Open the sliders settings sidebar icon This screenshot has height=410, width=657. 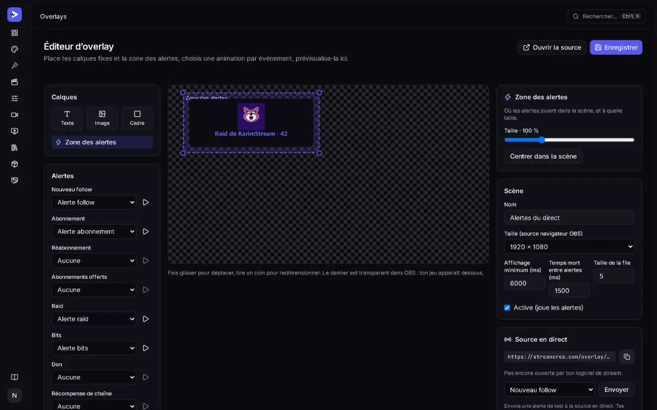point(14,98)
